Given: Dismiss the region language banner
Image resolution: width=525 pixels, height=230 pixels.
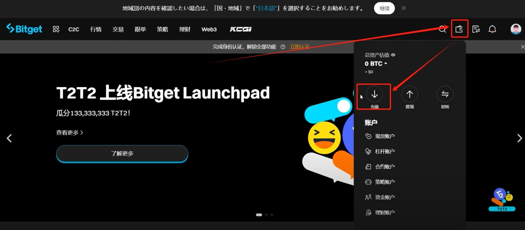Looking at the screenshot, I should point(403,8).
